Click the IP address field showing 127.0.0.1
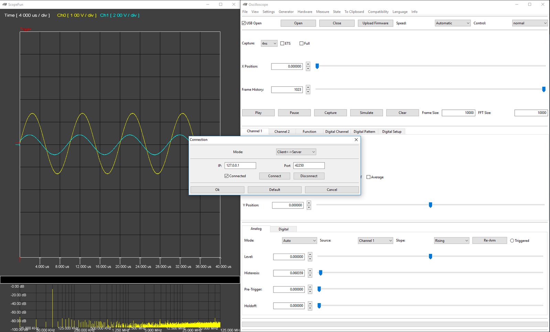 click(240, 165)
